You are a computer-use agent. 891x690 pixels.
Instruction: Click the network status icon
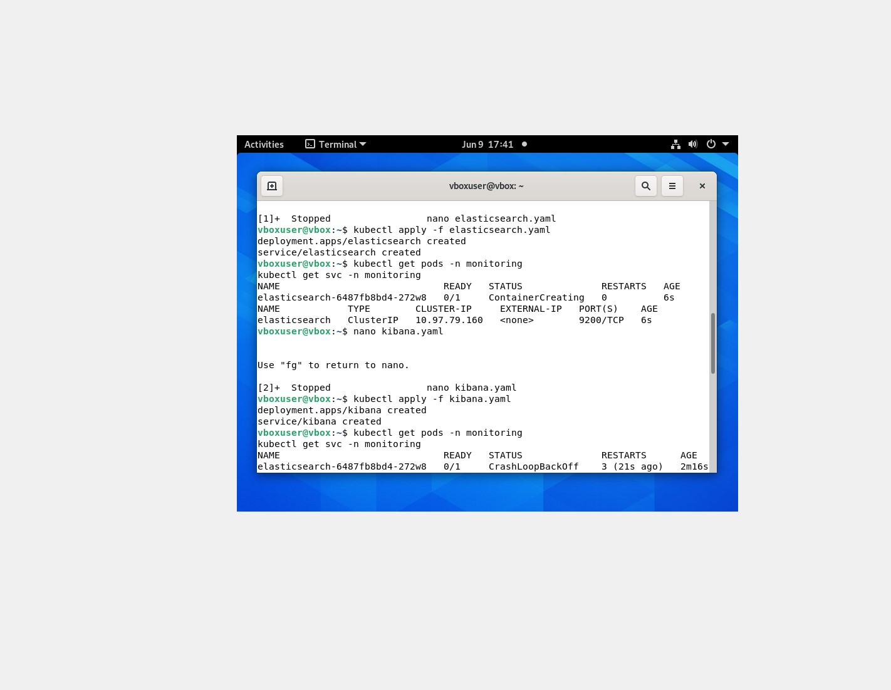tap(675, 144)
